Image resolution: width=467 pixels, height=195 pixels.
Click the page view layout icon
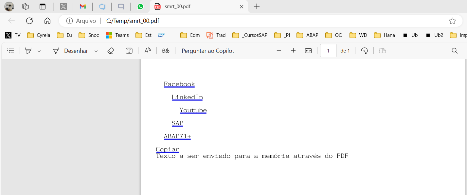point(383,51)
